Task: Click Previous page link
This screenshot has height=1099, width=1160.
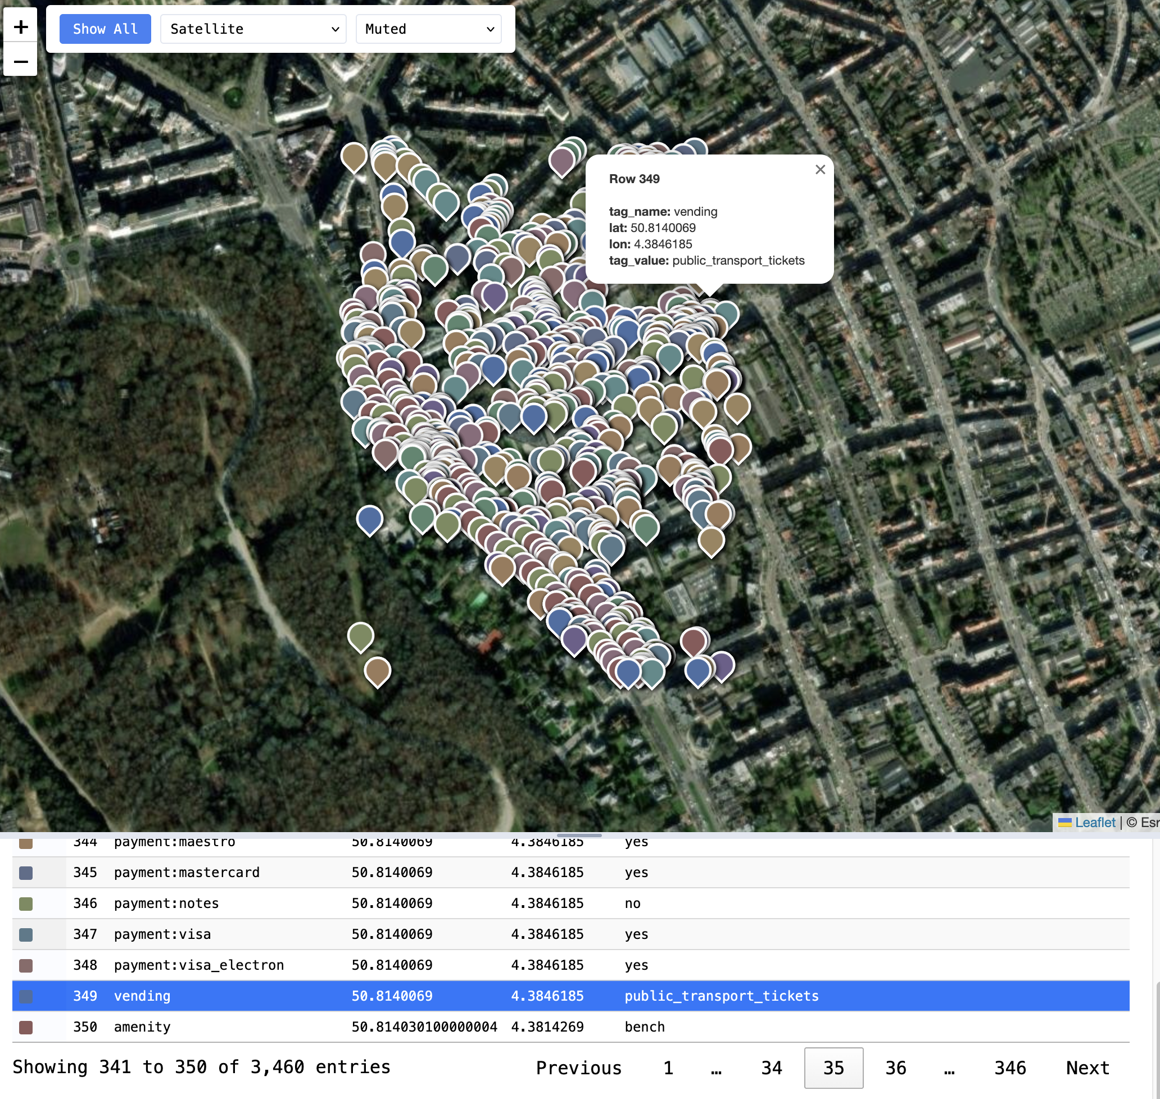Action: 578,1068
